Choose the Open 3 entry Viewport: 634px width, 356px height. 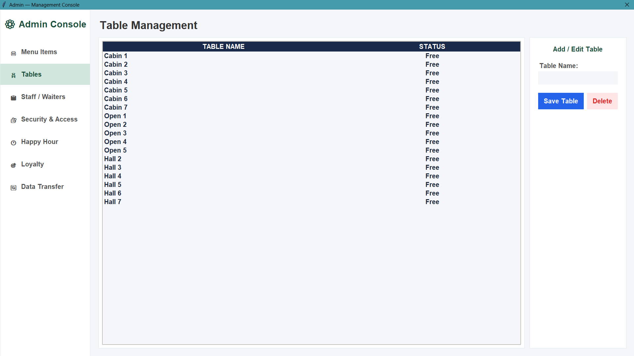311,133
